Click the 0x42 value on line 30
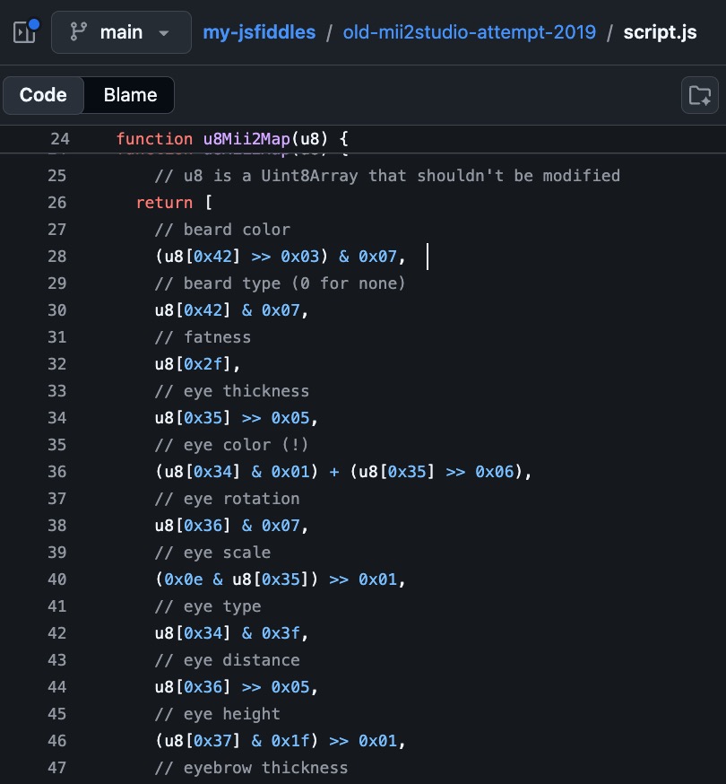The width and height of the screenshot is (726, 784). coord(203,310)
